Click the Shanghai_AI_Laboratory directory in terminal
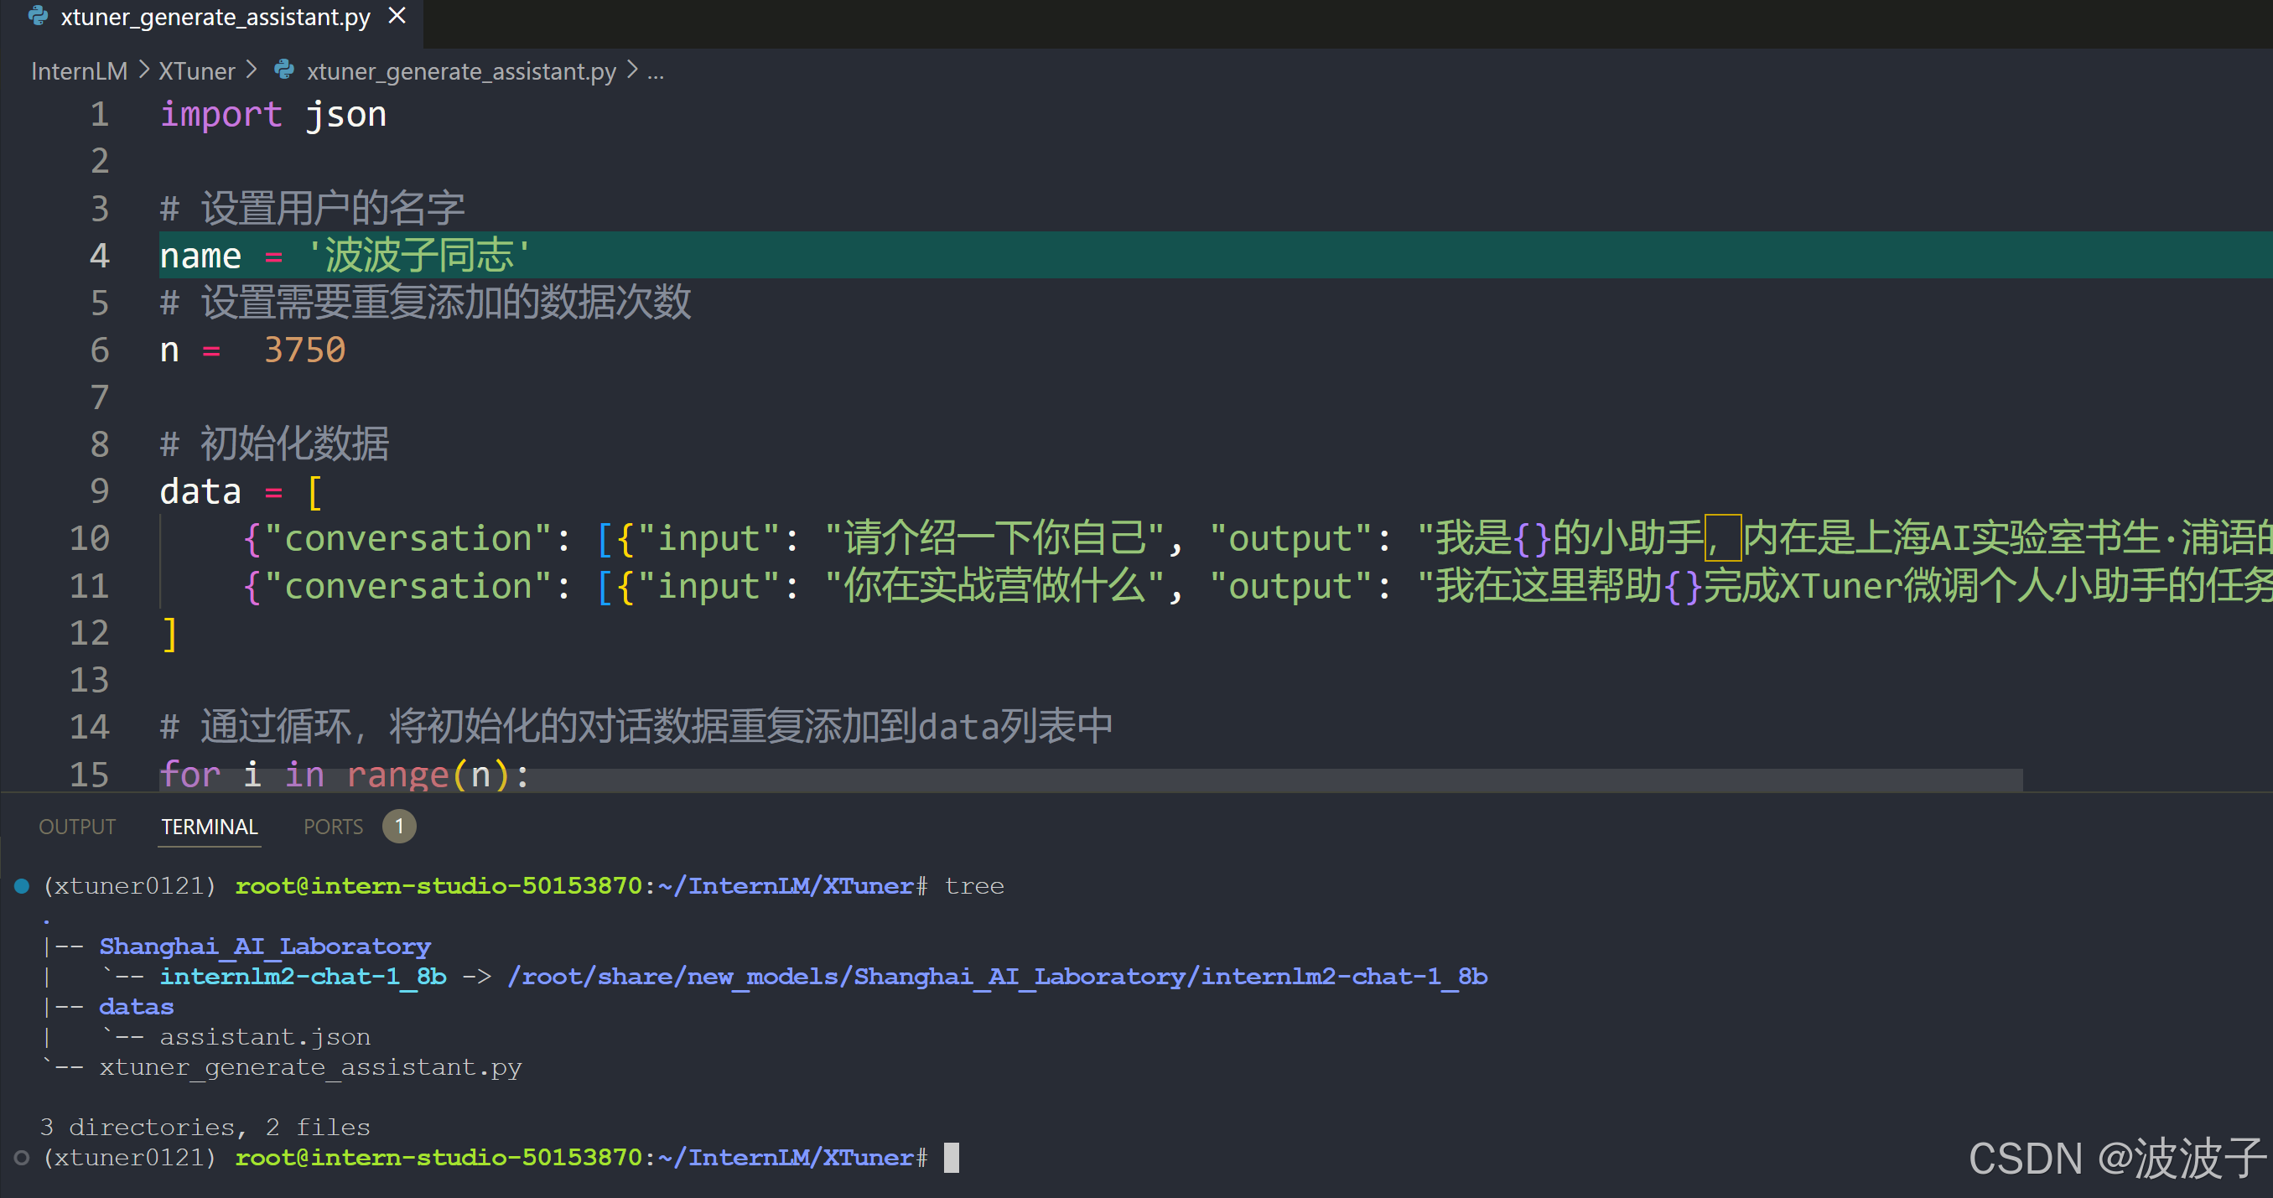Image resolution: width=2273 pixels, height=1198 pixels. point(265,946)
